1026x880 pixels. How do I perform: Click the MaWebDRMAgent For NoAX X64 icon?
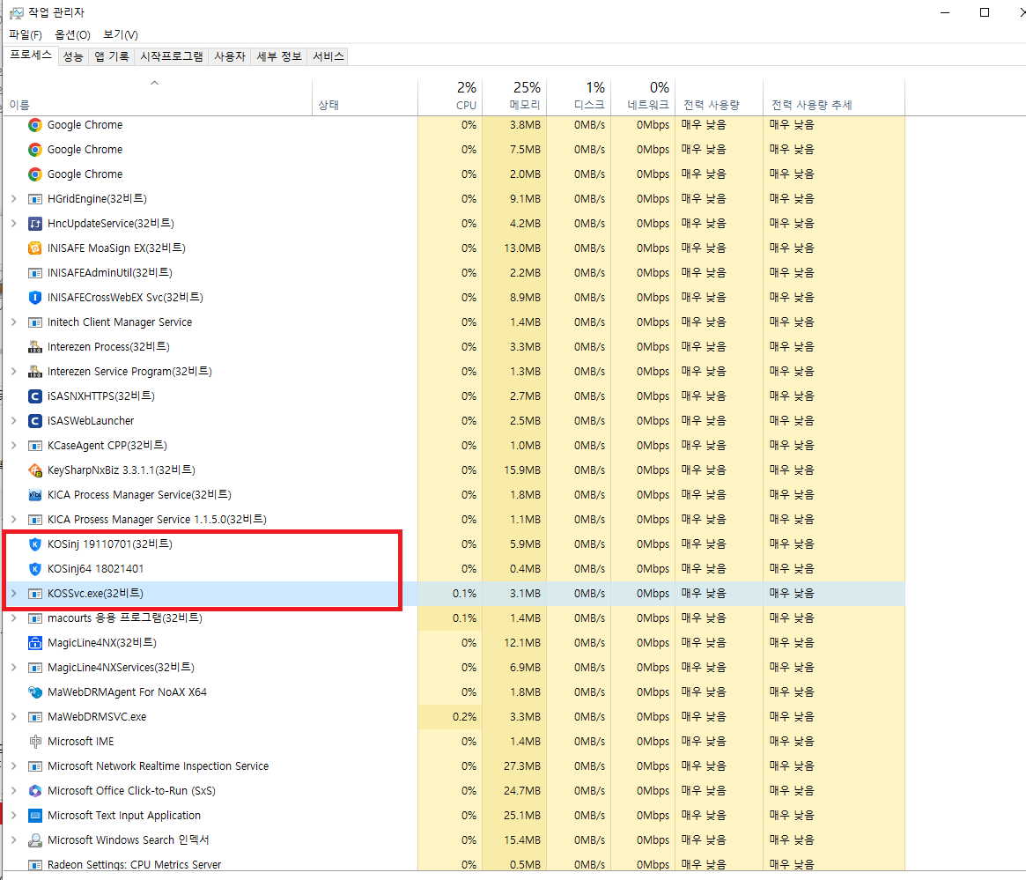pos(35,692)
